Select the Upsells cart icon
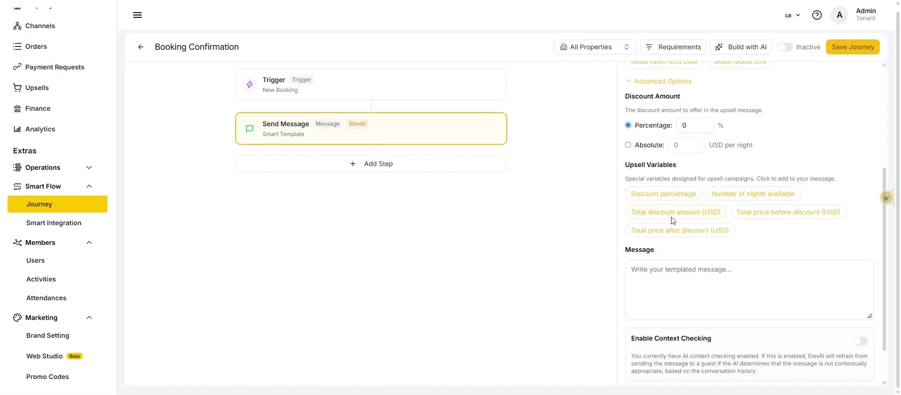Image resolution: width=901 pixels, height=395 pixels. coord(17,88)
